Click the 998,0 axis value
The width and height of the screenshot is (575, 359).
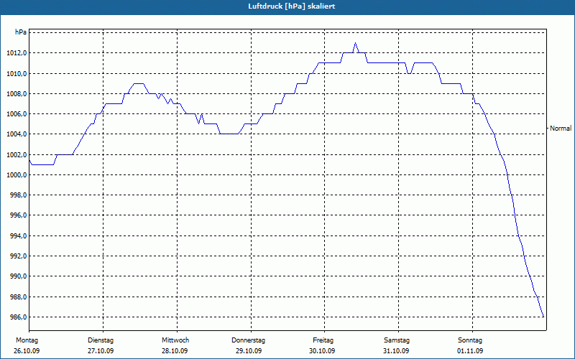point(18,195)
